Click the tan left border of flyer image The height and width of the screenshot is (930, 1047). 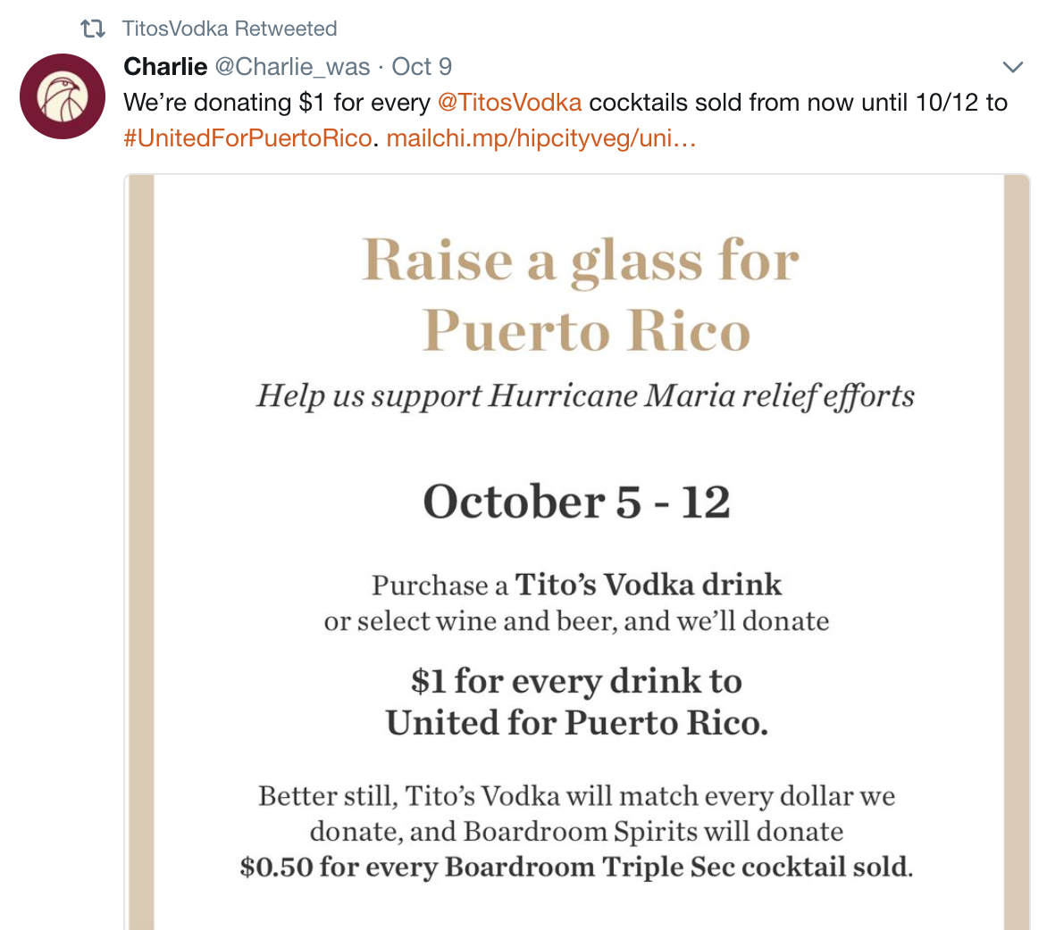coord(141,552)
